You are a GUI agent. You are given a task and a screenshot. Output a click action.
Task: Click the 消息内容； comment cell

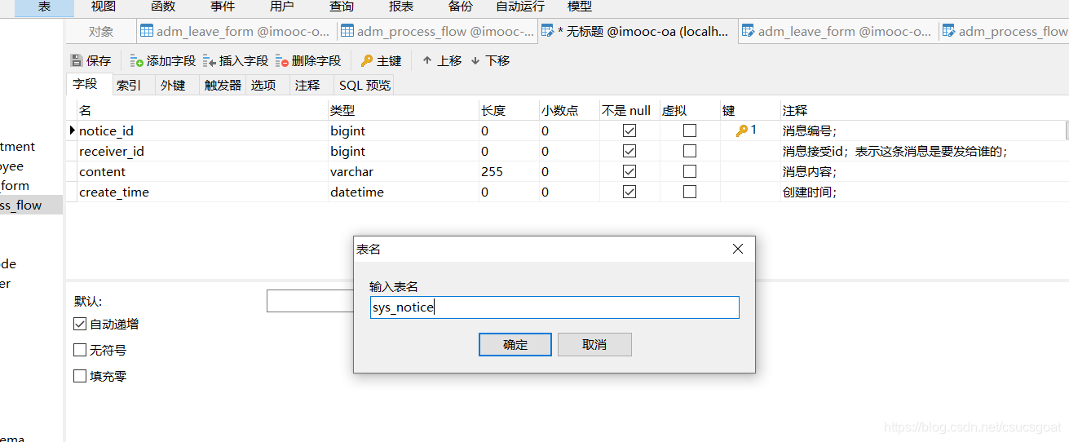[924, 171]
